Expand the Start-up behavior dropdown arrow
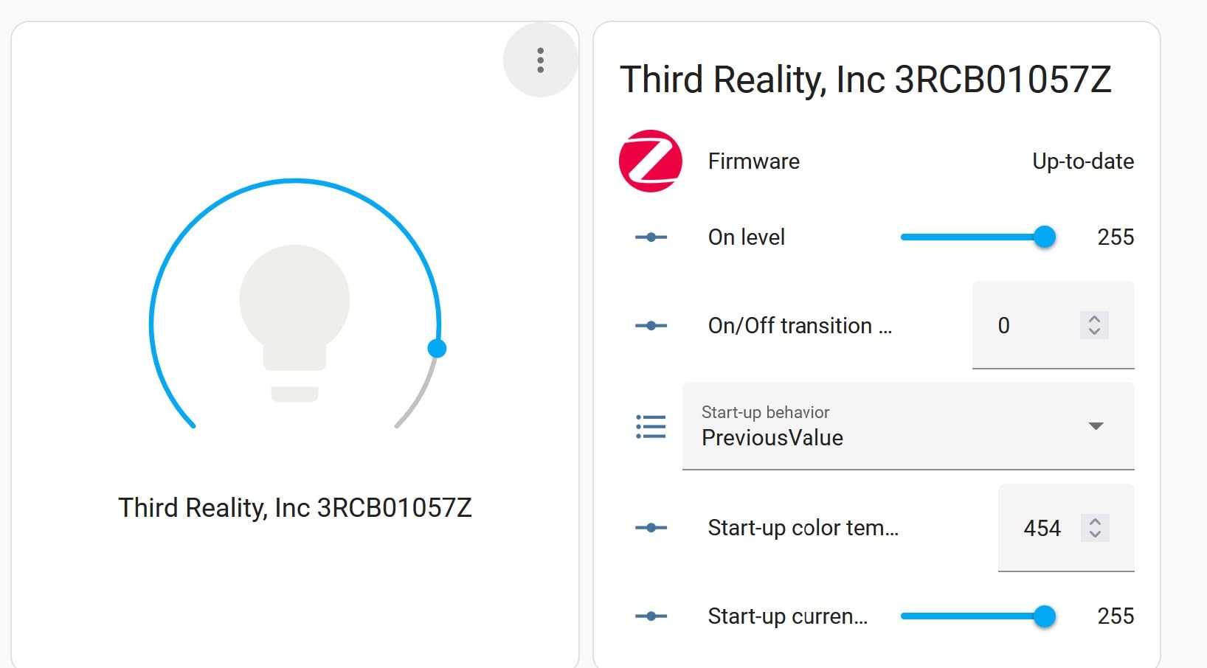Image resolution: width=1207 pixels, height=668 pixels. (x=1096, y=426)
